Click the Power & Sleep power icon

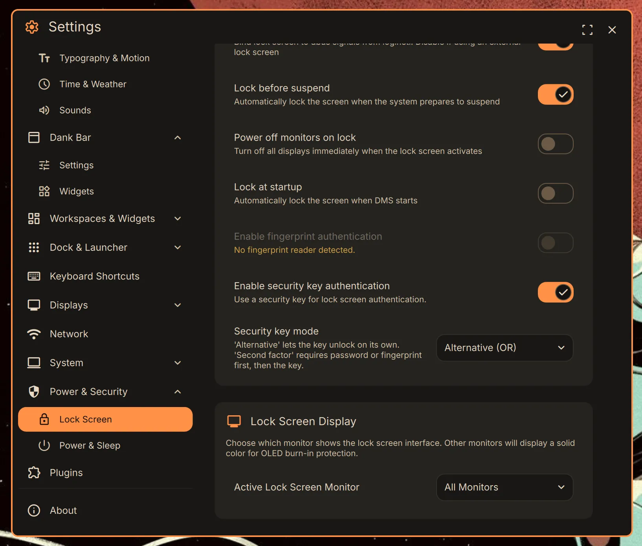pos(44,446)
